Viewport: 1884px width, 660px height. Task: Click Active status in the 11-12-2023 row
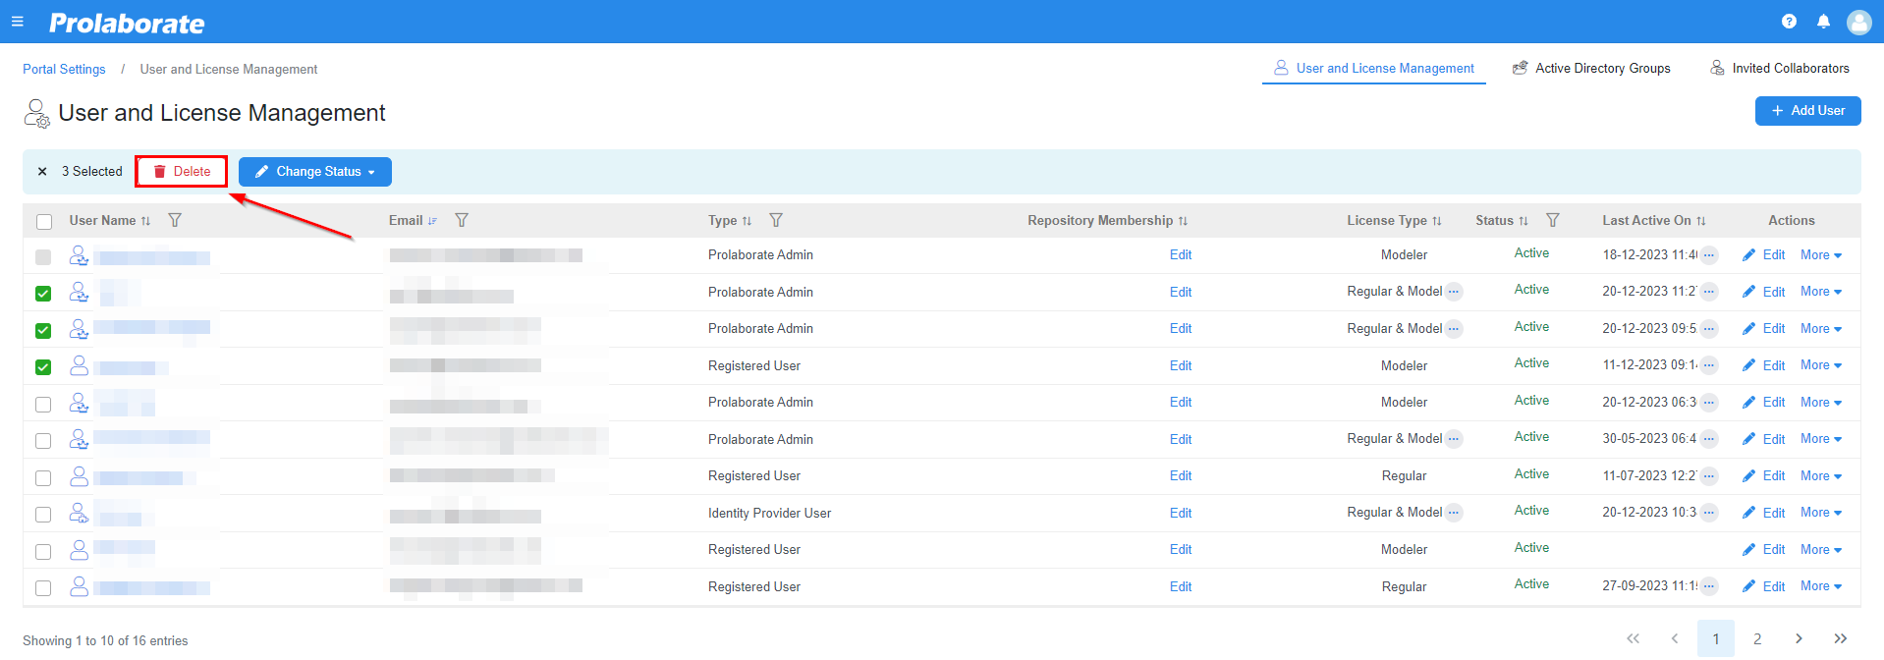click(1531, 363)
